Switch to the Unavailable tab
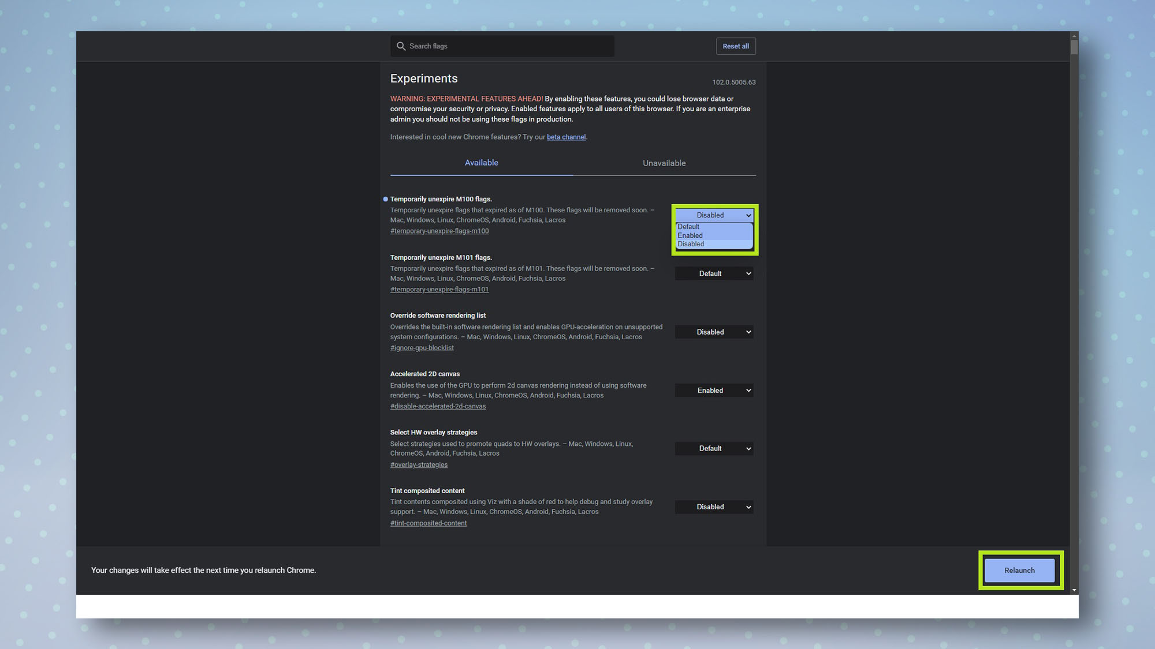The height and width of the screenshot is (649, 1155). click(x=664, y=163)
